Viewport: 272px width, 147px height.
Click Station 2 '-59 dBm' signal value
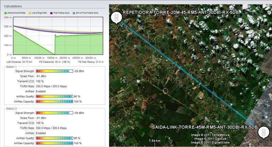[79, 113]
